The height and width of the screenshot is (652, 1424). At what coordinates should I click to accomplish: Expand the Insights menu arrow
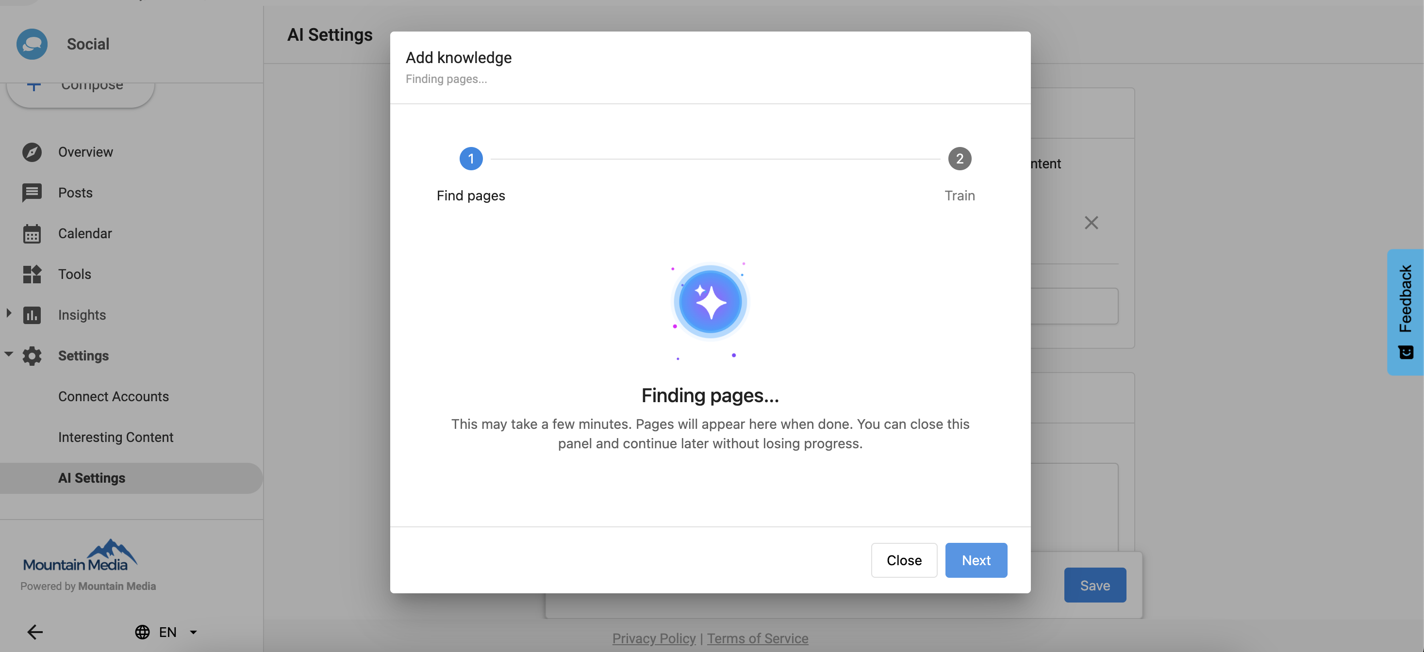[9, 313]
